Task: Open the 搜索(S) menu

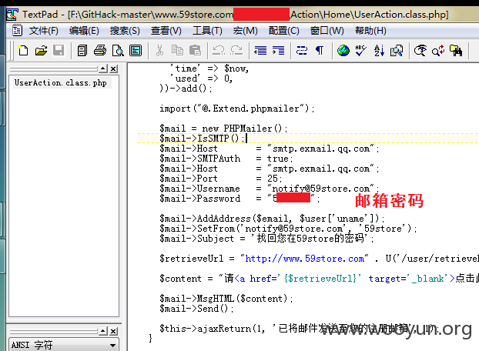Action: pyautogui.click(x=125, y=31)
